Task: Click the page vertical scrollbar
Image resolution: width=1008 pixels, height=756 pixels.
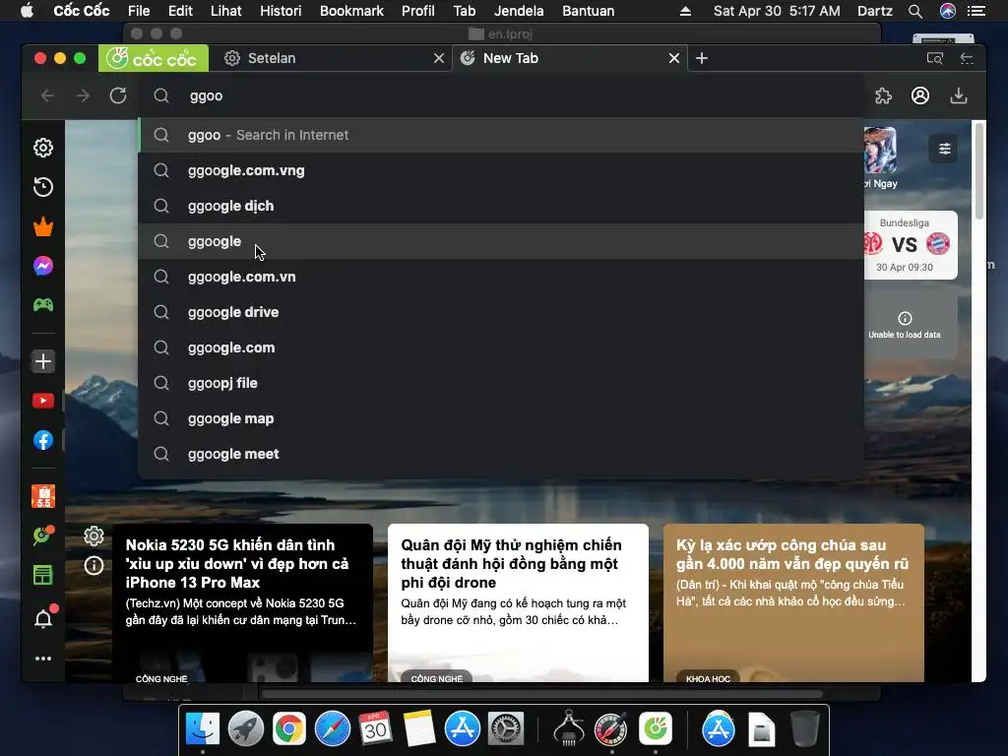Action: pos(979,171)
